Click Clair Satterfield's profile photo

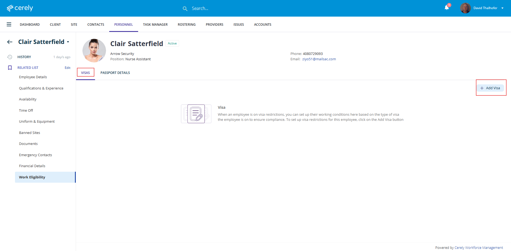click(94, 50)
